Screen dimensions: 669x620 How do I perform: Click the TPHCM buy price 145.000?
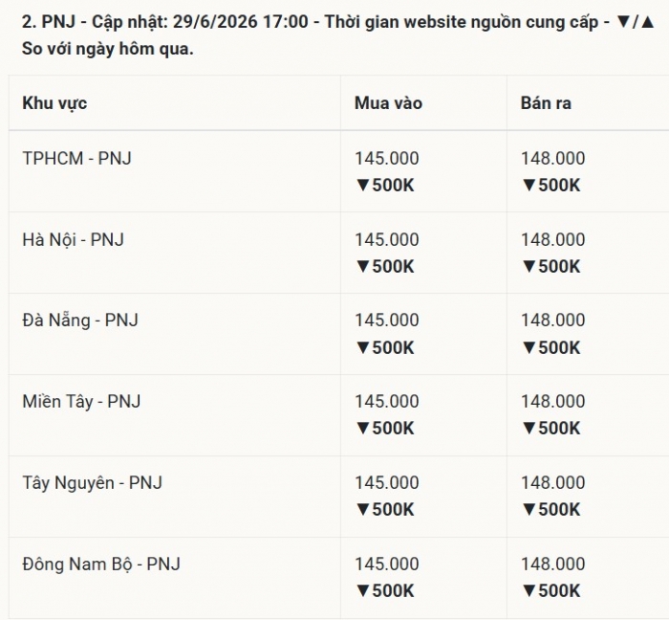click(387, 159)
